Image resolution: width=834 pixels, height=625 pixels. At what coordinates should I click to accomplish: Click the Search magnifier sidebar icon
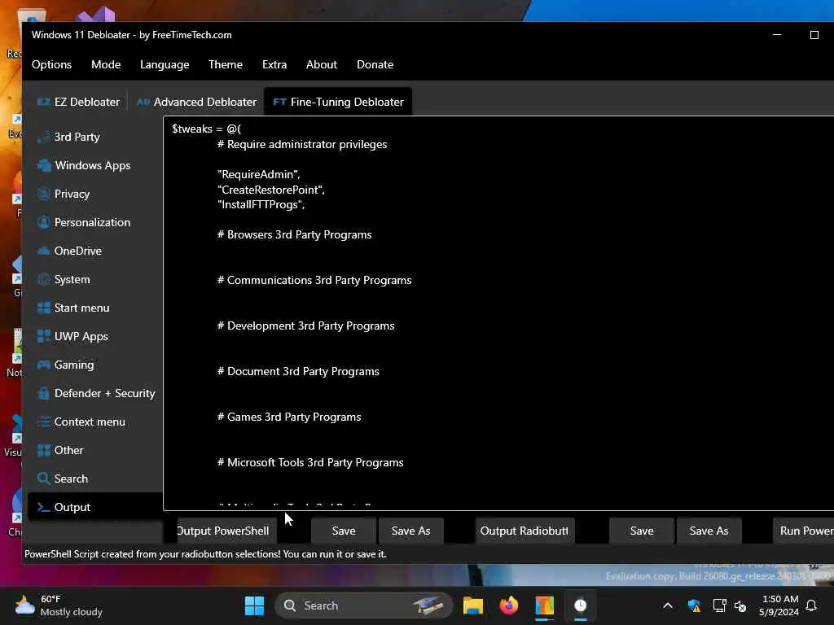click(44, 479)
